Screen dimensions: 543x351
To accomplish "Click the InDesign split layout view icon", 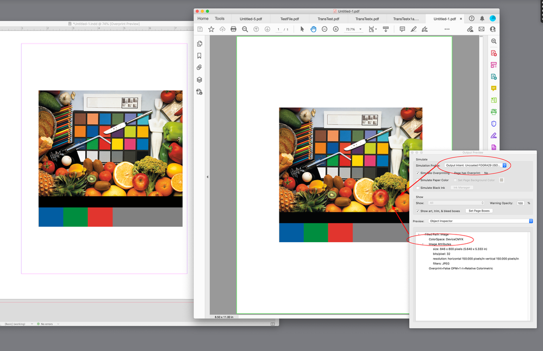I will pyautogui.click(x=273, y=324).
